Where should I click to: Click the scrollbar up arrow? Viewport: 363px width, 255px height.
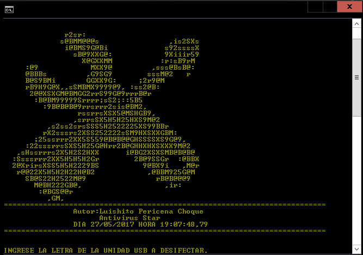[356, 24]
